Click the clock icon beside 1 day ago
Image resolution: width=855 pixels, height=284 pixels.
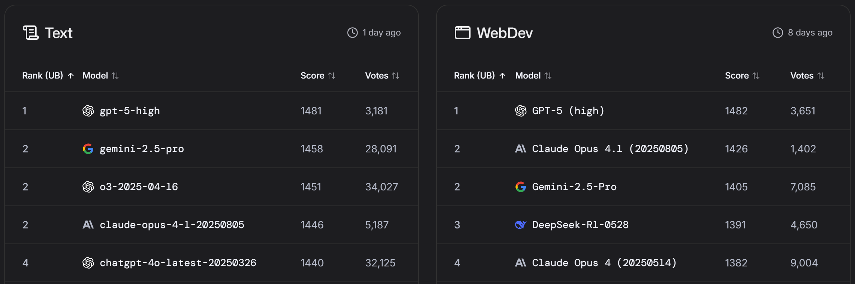pos(353,33)
